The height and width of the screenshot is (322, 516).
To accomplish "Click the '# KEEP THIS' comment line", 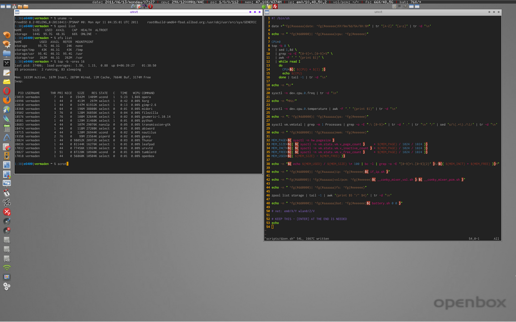I will (309, 219).
